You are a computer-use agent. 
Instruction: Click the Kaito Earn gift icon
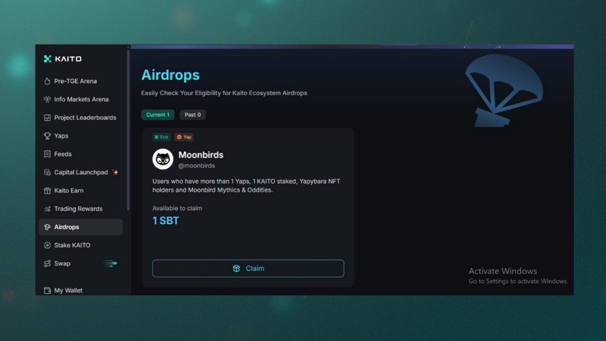tap(47, 190)
